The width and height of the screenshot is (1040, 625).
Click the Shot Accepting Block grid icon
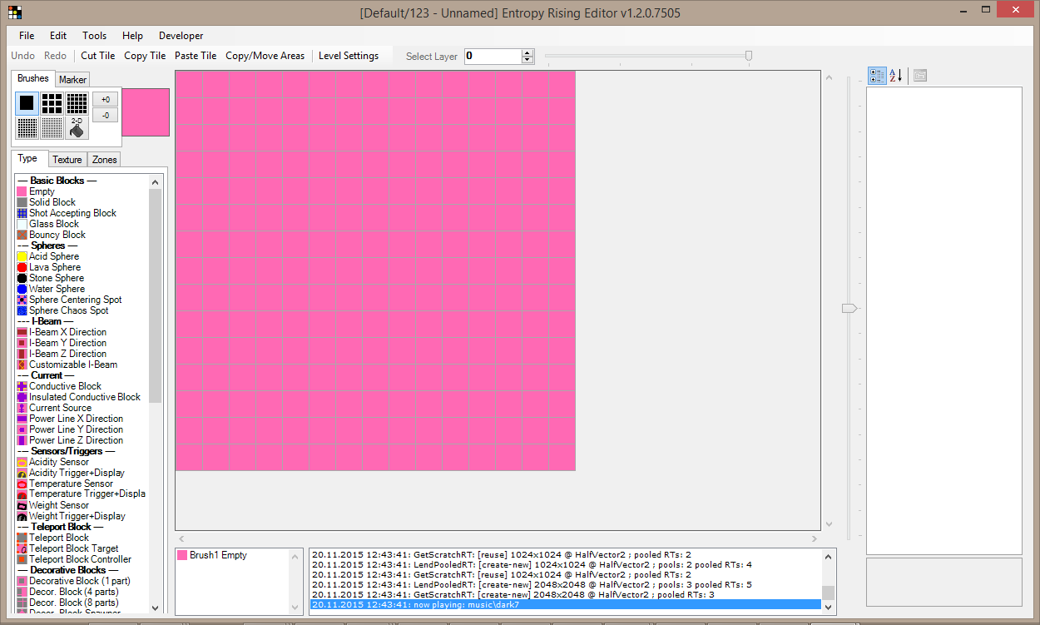click(22, 213)
